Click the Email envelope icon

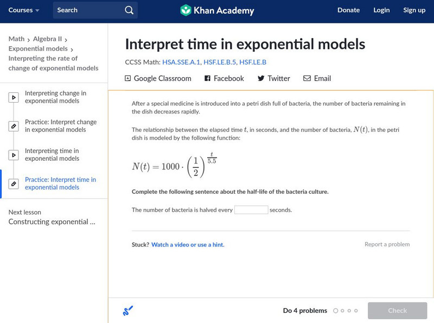(307, 79)
